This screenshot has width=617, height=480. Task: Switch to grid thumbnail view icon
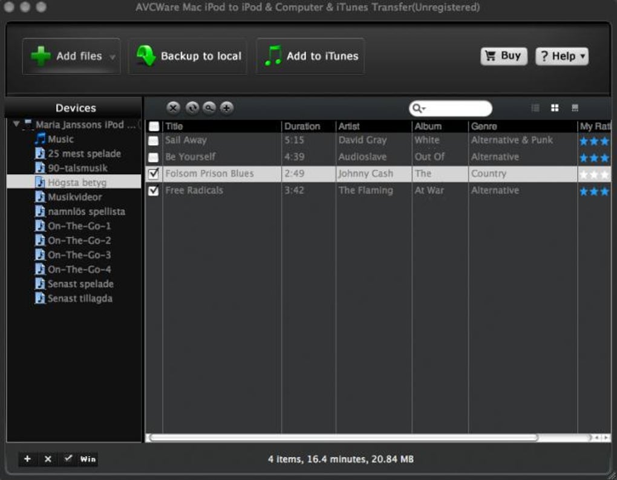tap(555, 108)
